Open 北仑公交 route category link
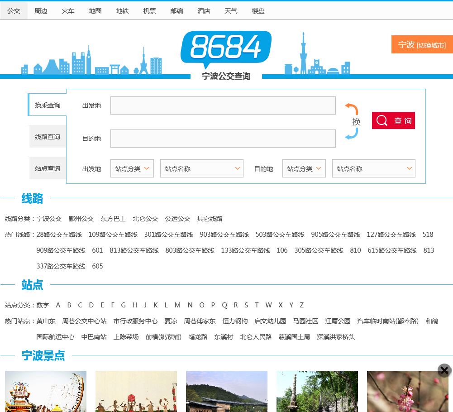The image size is (453, 412). coord(145,219)
